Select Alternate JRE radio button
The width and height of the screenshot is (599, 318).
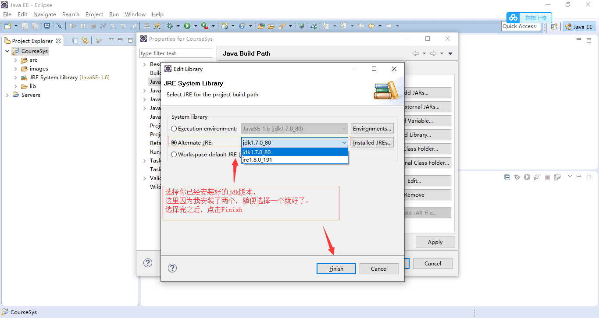pos(174,143)
